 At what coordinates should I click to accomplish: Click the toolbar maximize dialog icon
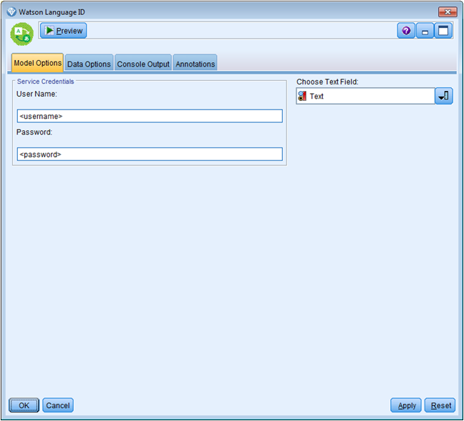(443, 31)
